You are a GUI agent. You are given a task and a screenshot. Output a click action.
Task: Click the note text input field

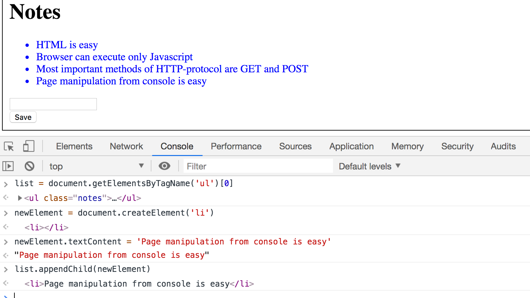53,104
